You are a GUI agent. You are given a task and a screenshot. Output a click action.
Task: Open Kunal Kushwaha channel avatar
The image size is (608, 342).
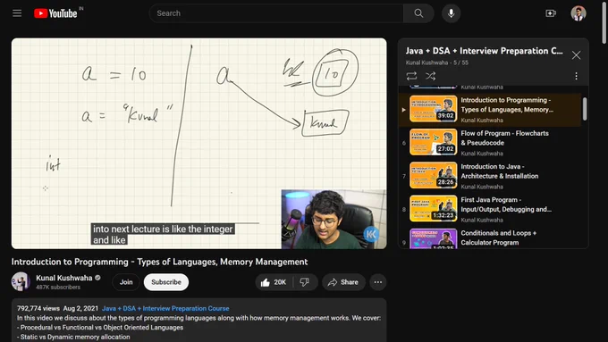pyautogui.click(x=21, y=281)
